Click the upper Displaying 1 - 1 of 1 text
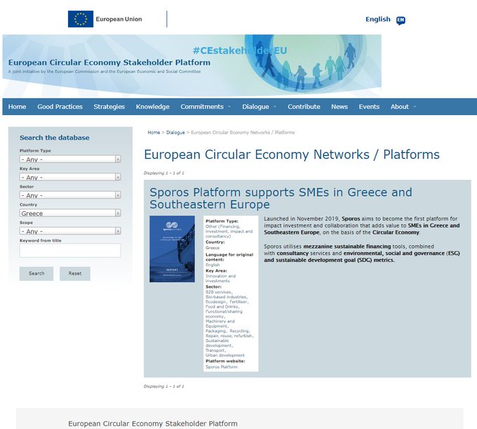This screenshot has width=477, height=429. tap(163, 173)
